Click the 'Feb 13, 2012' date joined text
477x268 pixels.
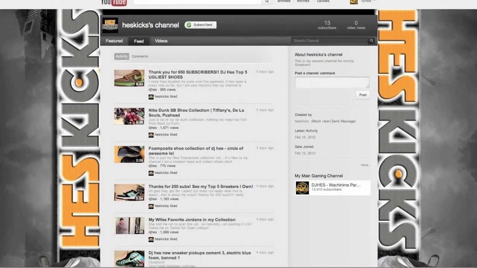click(x=305, y=153)
